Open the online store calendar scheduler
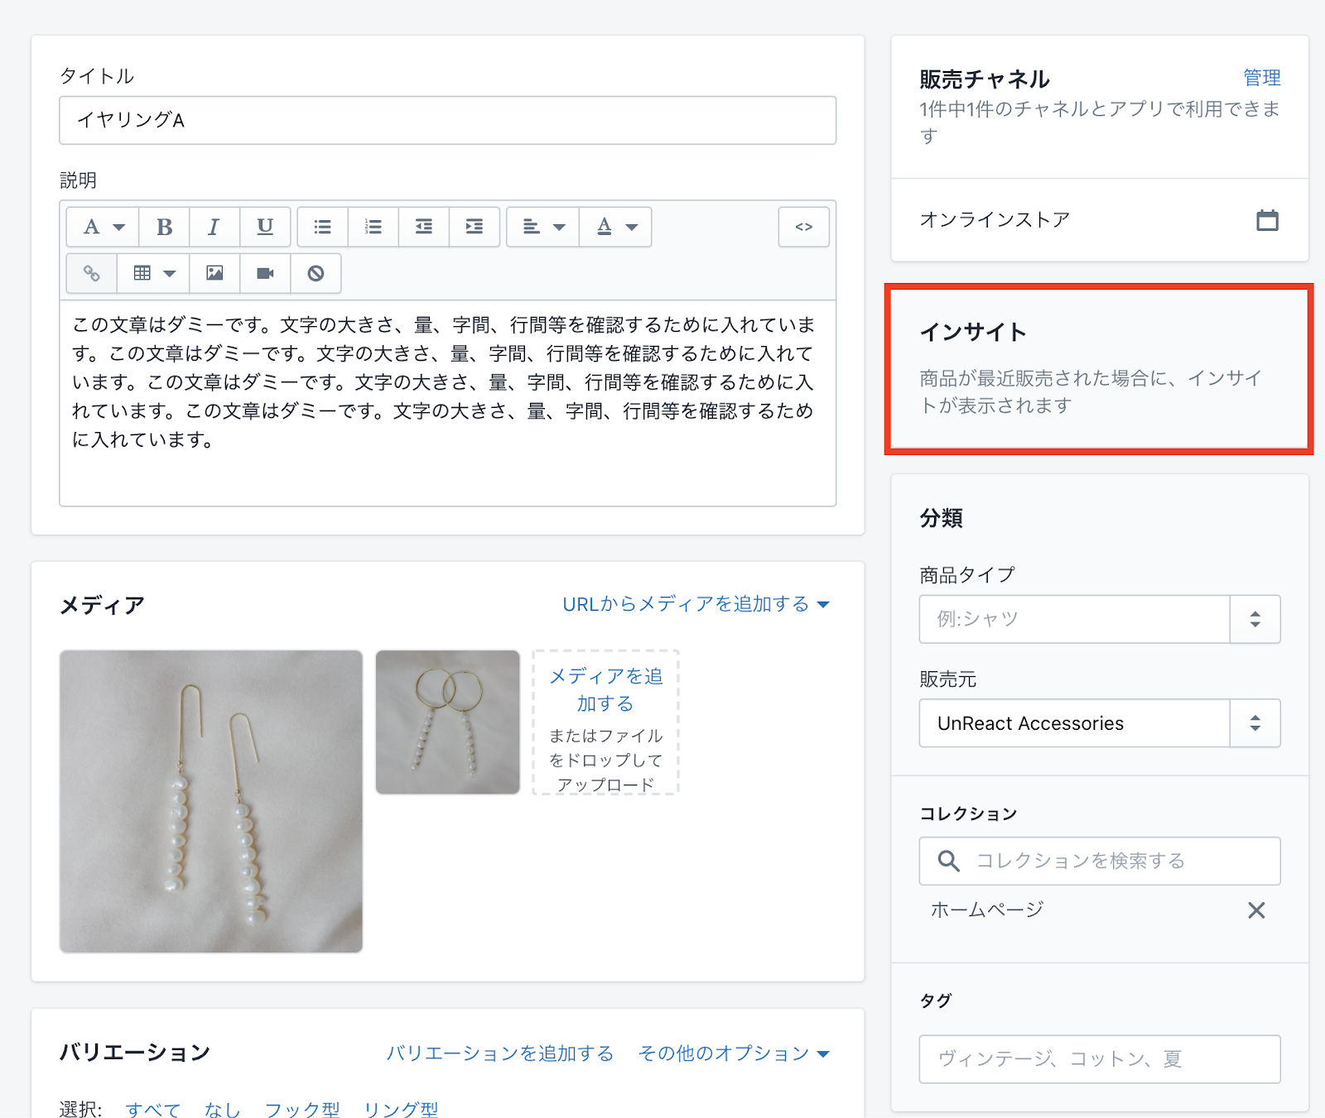1325x1118 pixels. pos(1267,220)
